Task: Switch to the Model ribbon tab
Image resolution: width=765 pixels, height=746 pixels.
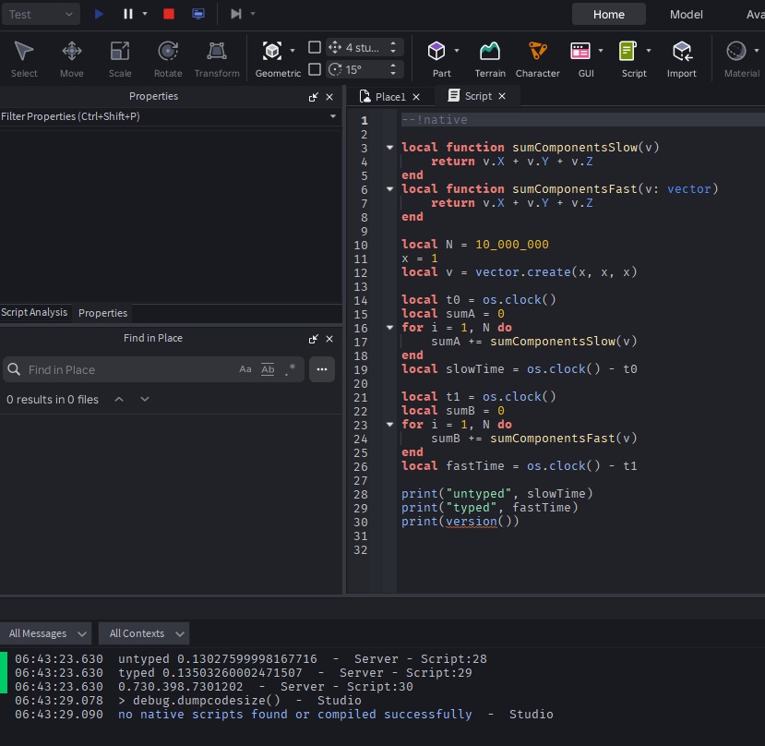Action: click(686, 14)
